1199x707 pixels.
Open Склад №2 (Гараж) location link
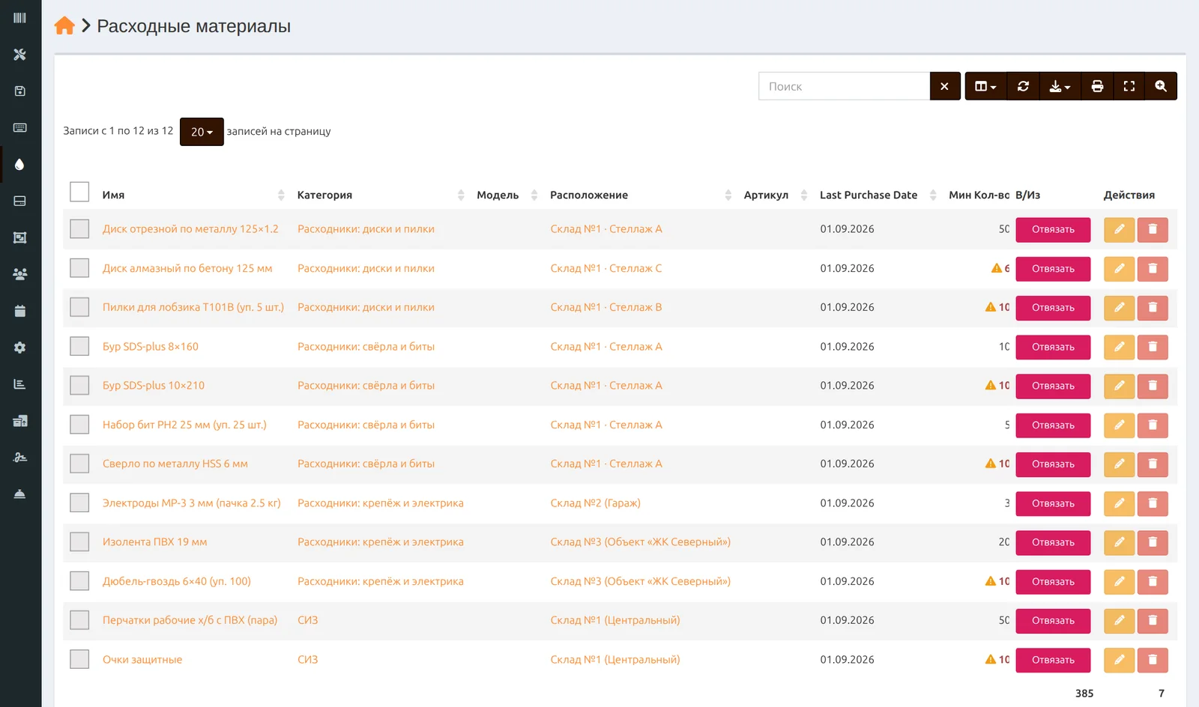tap(596, 503)
